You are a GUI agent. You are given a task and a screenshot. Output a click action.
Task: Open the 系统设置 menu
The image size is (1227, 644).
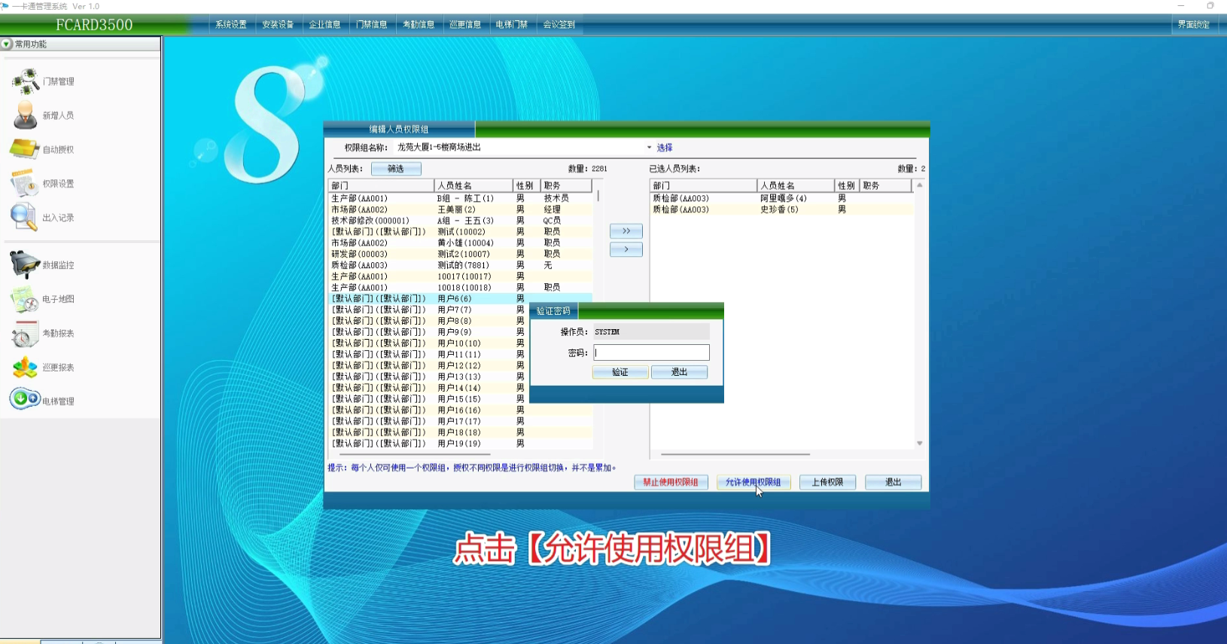pyautogui.click(x=231, y=25)
